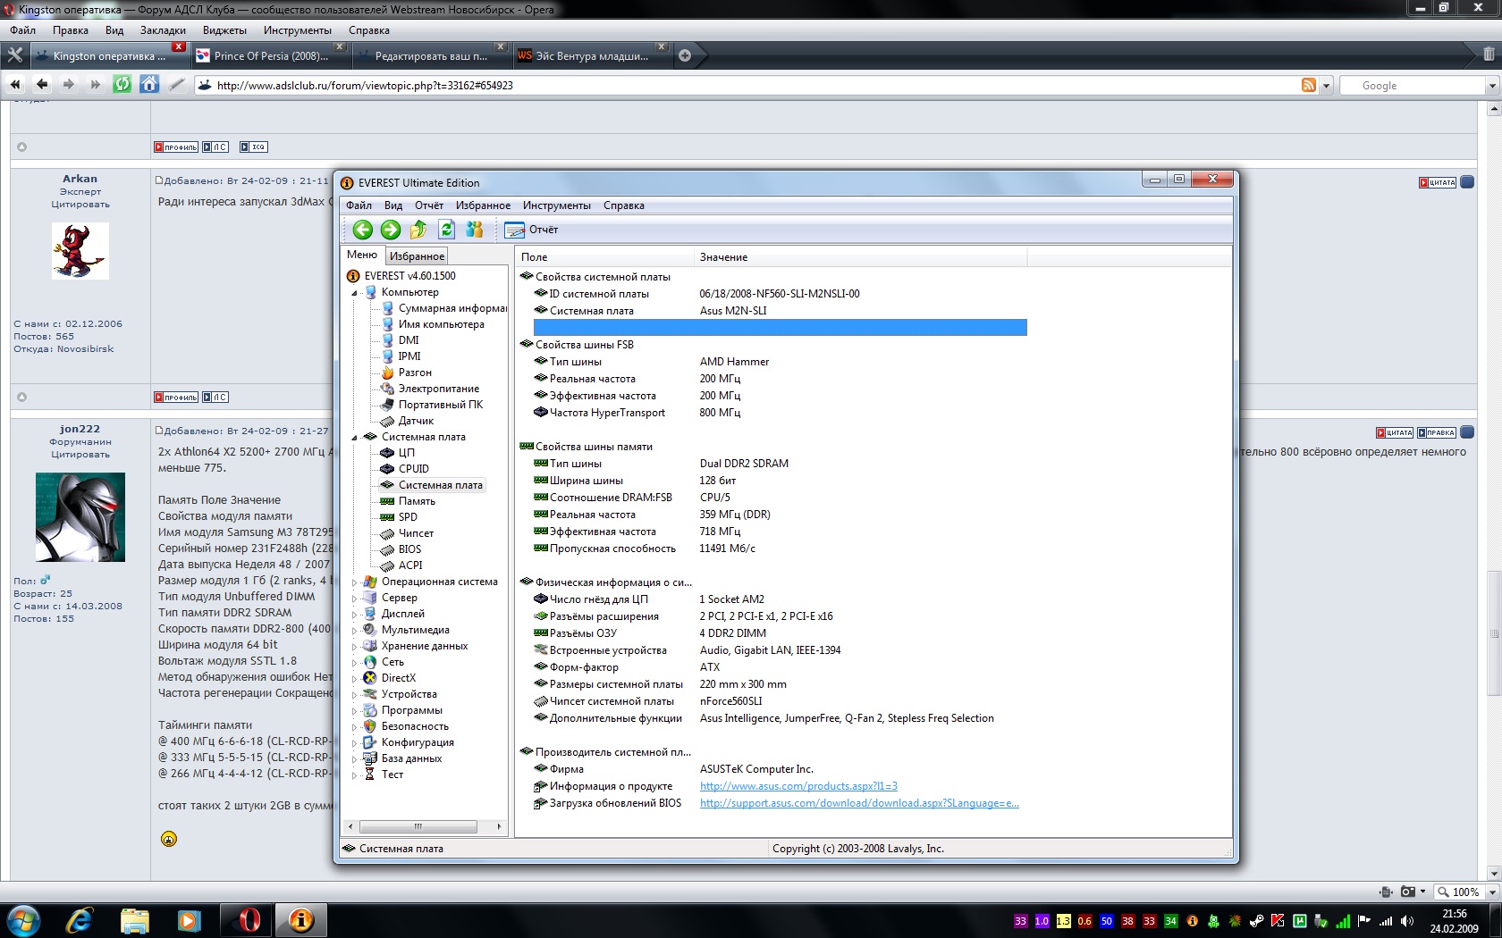This screenshot has width=1502, height=938.
Task: Click the цитата button on jon222's post
Action: pyautogui.click(x=1395, y=433)
